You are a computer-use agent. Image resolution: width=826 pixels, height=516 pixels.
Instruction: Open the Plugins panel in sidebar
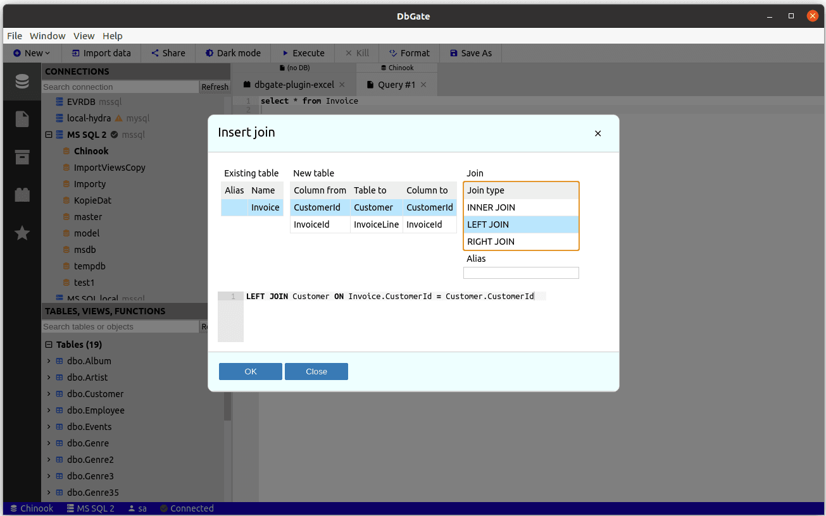click(x=22, y=195)
